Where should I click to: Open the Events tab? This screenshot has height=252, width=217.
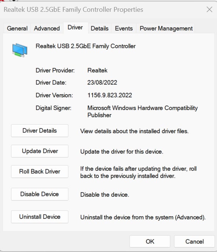124,28
